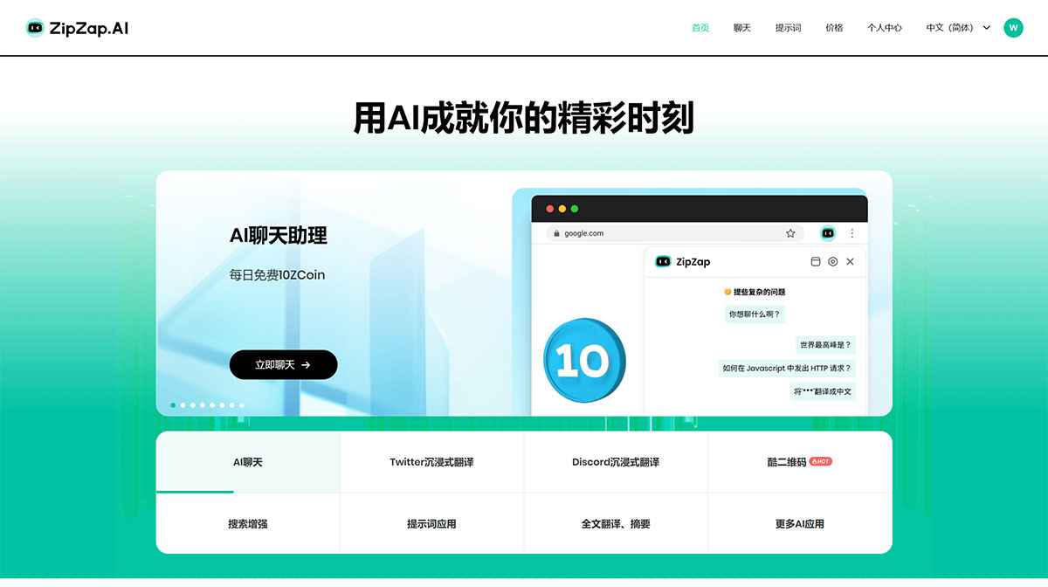Click the W user avatar at top right
The width and height of the screenshot is (1048, 587).
click(x=1013, y=27)
